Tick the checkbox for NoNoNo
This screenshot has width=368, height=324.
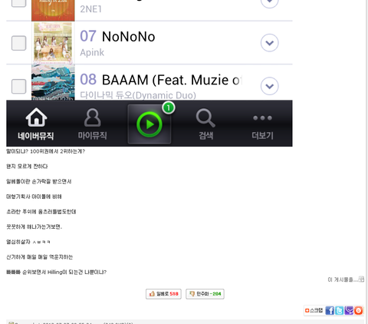coord(18,43)
